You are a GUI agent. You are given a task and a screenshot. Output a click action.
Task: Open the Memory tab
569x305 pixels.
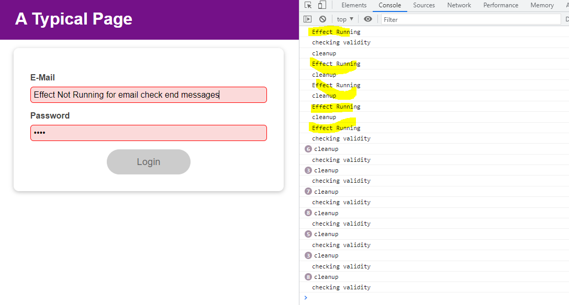click(x=542, y=5)
